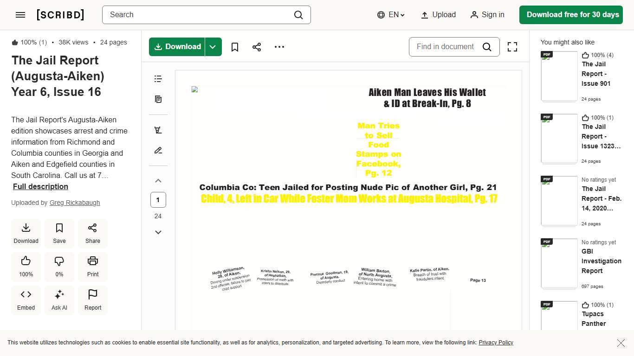Open the hamburger navigation menu
634x356 pixels.
[20, 14]
